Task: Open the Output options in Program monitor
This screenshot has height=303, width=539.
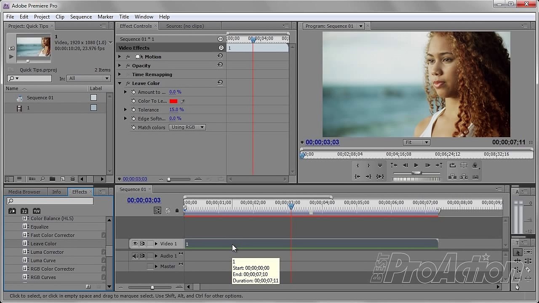Action: (475, 165)
